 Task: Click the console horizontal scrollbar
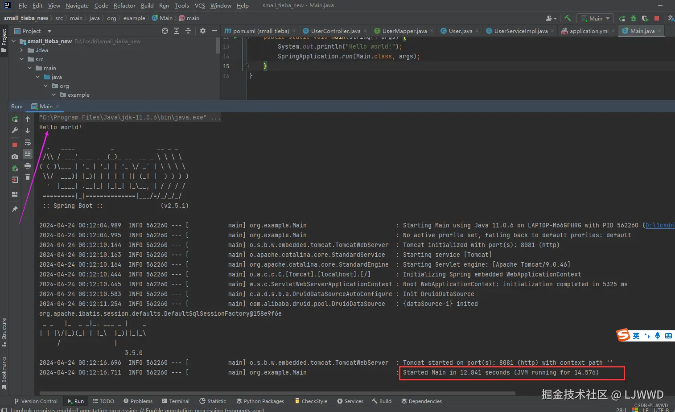pos(276,393)
